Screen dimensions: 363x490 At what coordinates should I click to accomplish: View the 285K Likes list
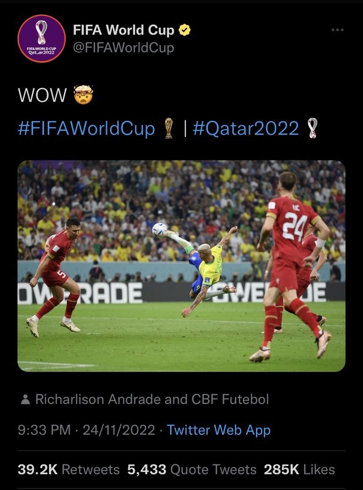299,469
